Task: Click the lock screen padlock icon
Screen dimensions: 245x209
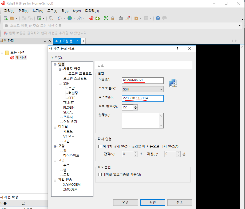Action: 113,18
